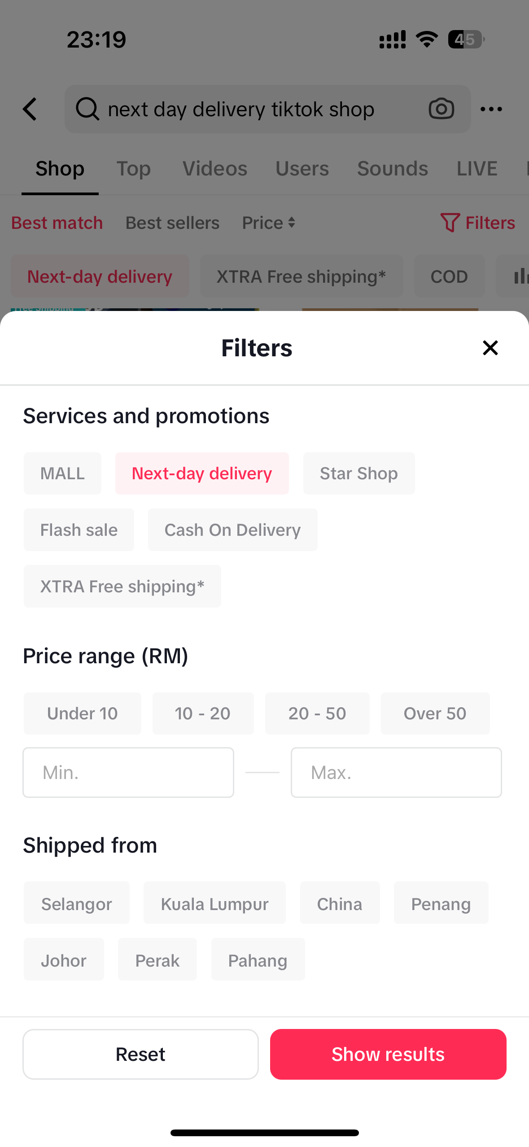The height and width of the screenshot is (1147, 529).
Task: Select the 20 - 50 price range
Action: pos(317,714)
